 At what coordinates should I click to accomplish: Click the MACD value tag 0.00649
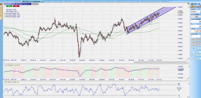pos(180,69)
